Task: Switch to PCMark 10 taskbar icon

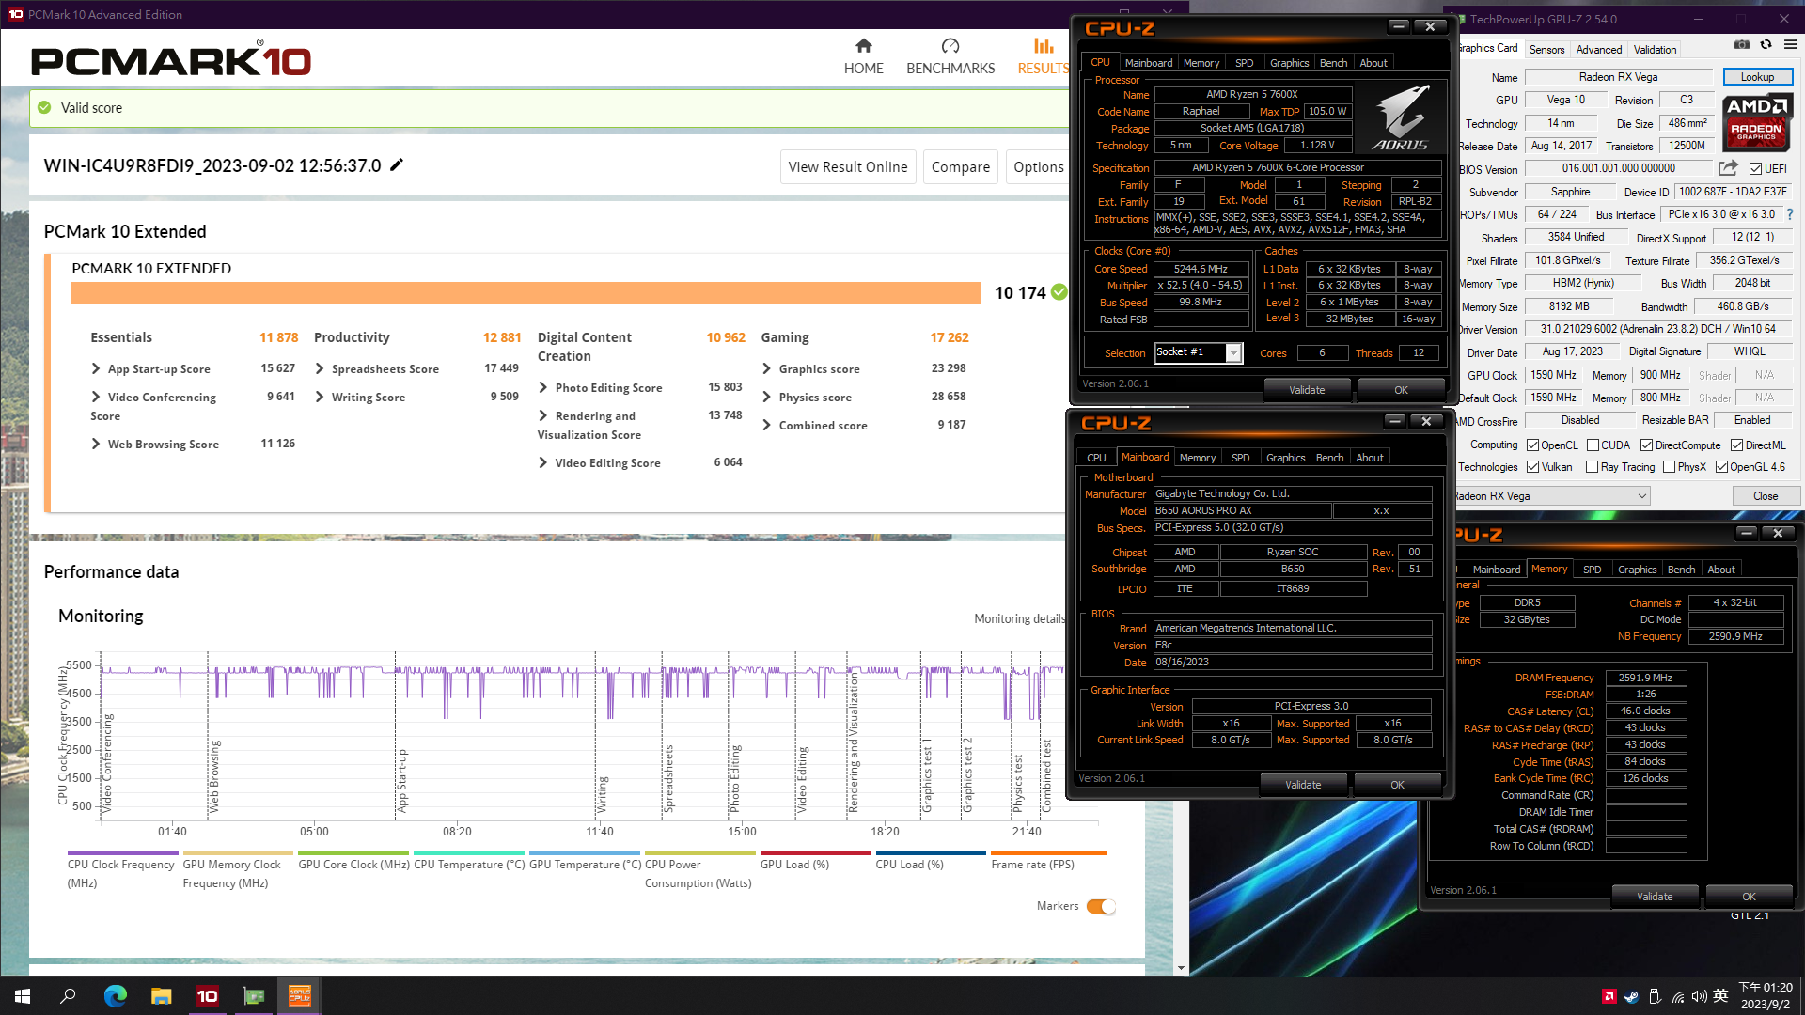Action: point(207,996)
